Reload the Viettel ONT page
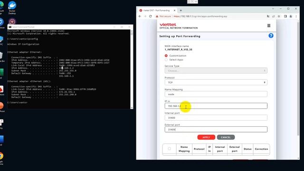The image size is (304, 171). click(x=150, y=16)
